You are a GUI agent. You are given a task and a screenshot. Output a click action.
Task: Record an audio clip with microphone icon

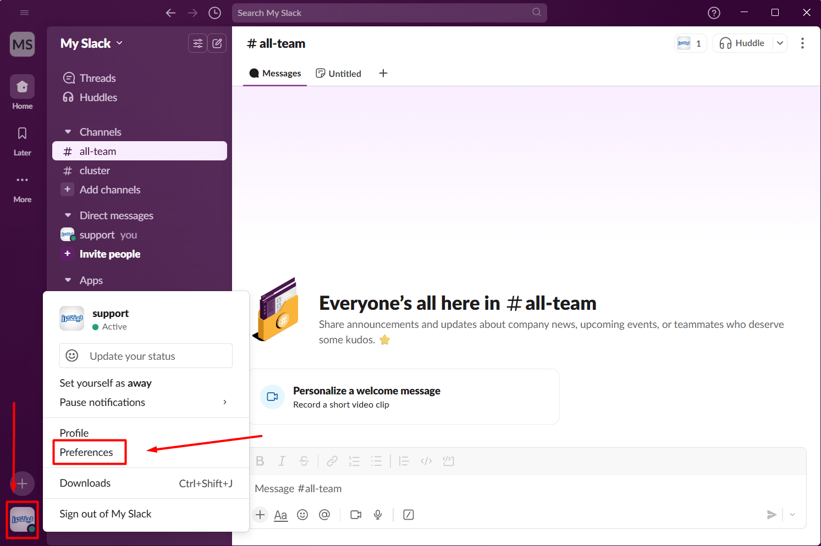(x=378, y=515)
